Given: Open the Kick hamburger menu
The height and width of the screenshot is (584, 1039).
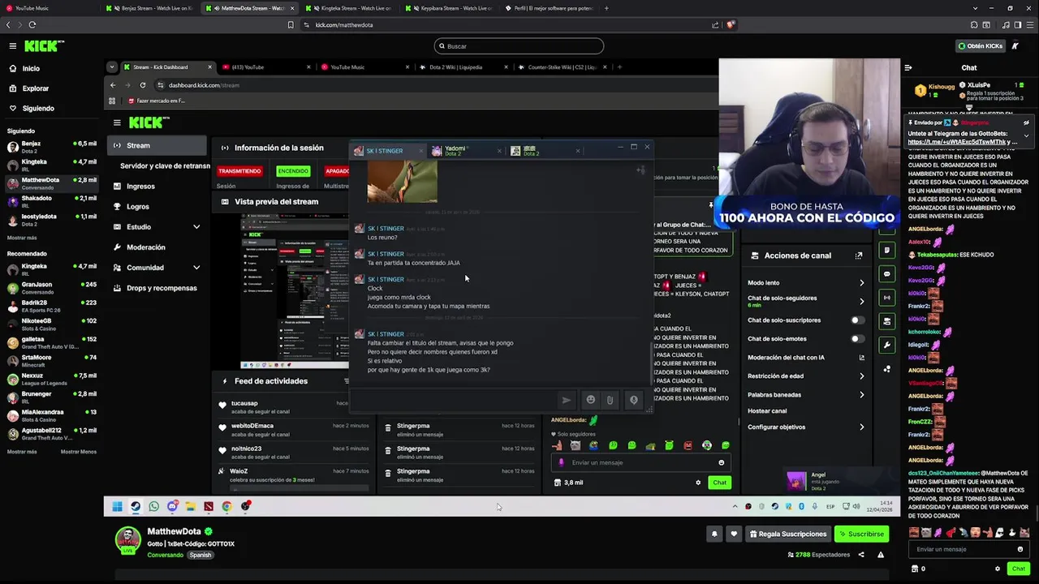Looking at the screenshot, I should pyautogui.click(x=12, y=46).
